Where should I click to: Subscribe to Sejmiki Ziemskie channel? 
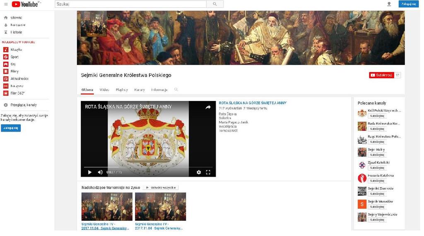(377, 194)
